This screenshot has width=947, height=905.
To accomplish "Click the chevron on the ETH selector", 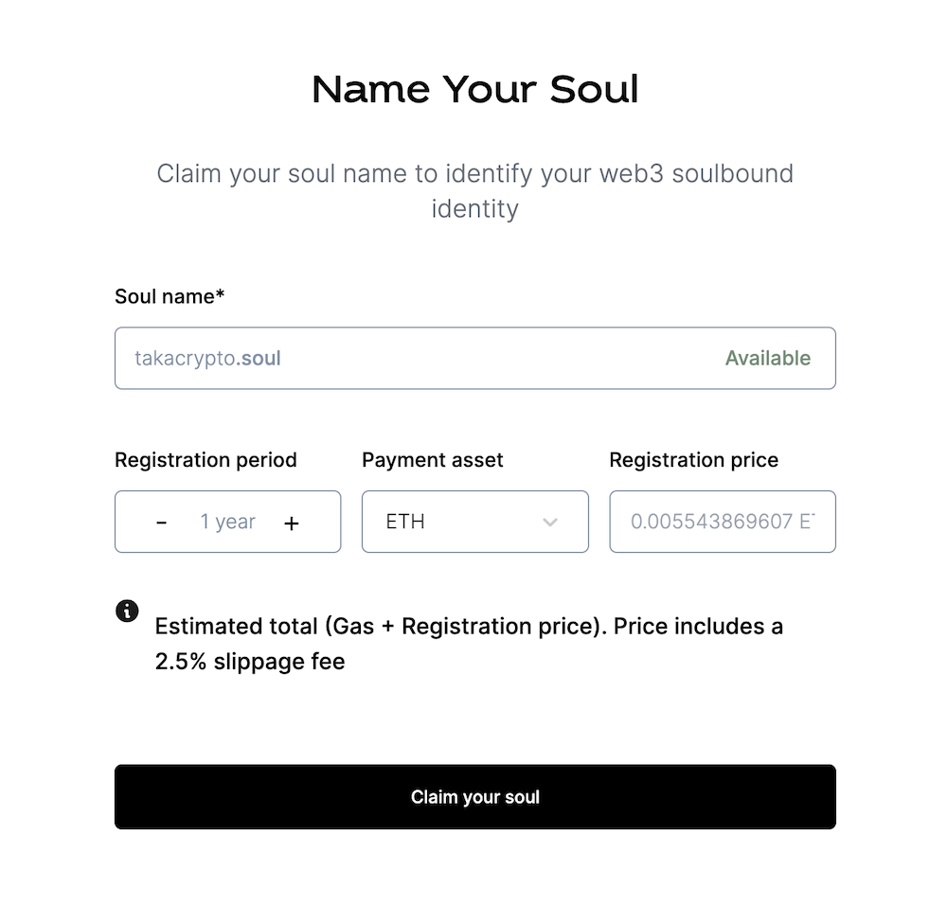I will tap(550, 522).
